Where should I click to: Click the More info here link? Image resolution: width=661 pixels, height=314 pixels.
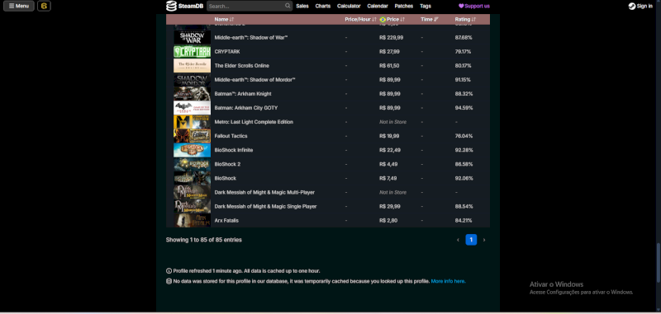[448, 281]
